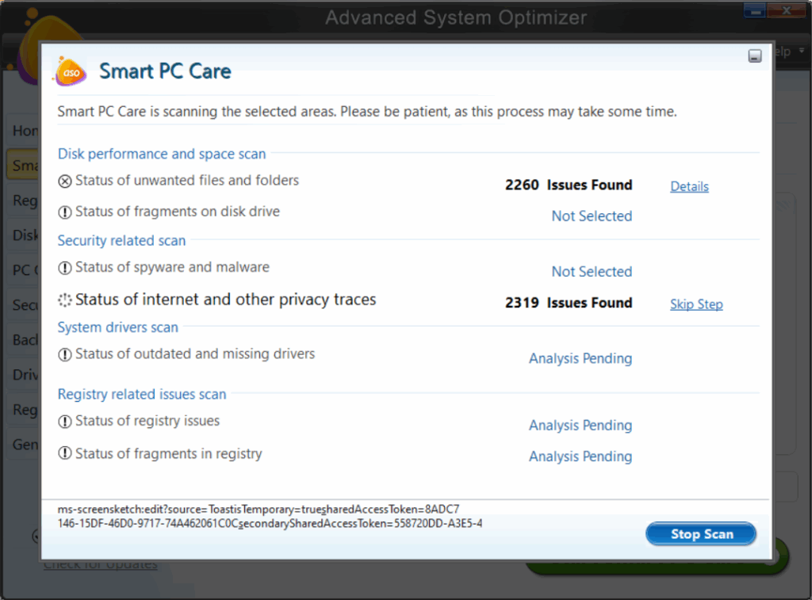Click 'Status of unwanted files and folders' text
812x600 pixels.
coord(187,180)
